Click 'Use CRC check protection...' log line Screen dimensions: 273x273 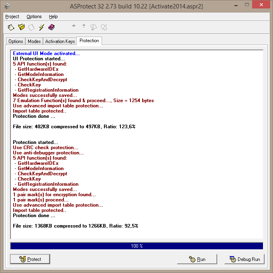(x=45, y=148)
